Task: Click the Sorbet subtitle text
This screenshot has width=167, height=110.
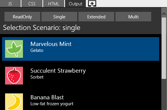Action: point(37,77)
